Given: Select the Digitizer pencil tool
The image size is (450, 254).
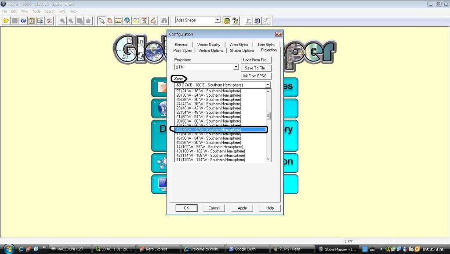Looking at the screenshot, I should [153, 21].
